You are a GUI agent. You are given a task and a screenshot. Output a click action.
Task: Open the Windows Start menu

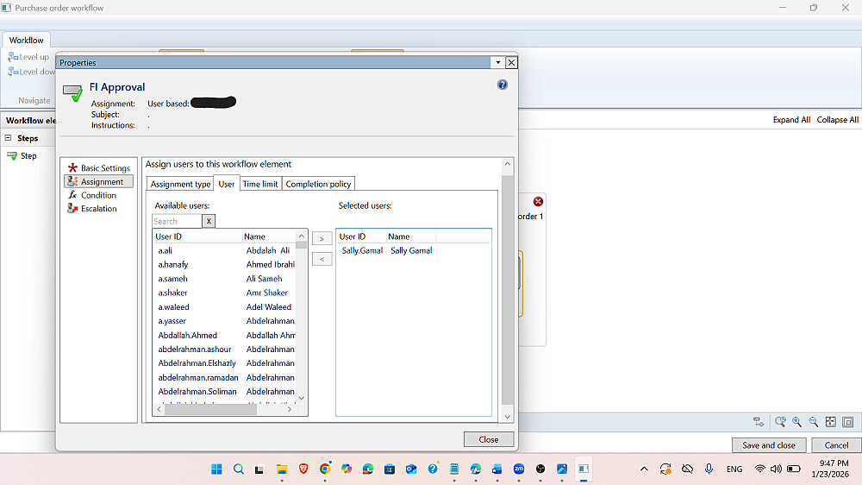(216, 469)
